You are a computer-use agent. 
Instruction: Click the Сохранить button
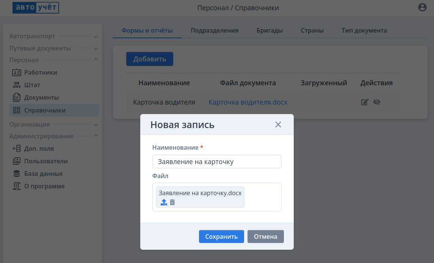tap(221, 236)
